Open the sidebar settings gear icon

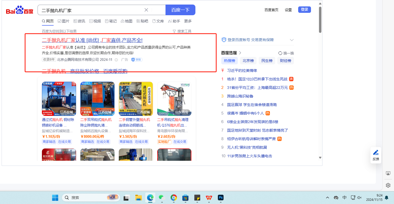[x=388, y=185]
